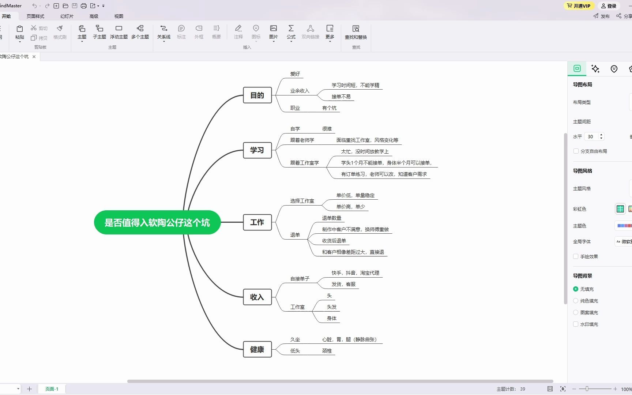Open the theme color (主题色) dropdown

623,226
